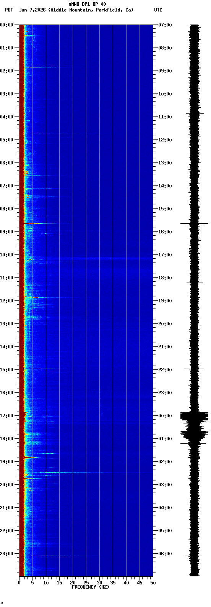
Task: Click the UTC time label "18:00" on right axis
Action: point(165,278)
